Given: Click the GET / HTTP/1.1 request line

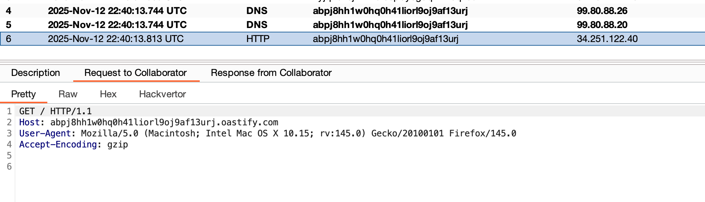Looking at the screenshot, I should [55, 111].
